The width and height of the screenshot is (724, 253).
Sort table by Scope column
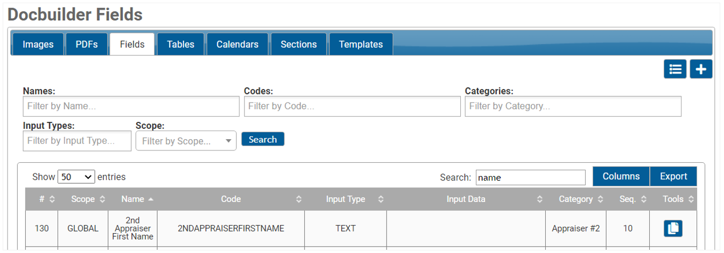[83, 199]
